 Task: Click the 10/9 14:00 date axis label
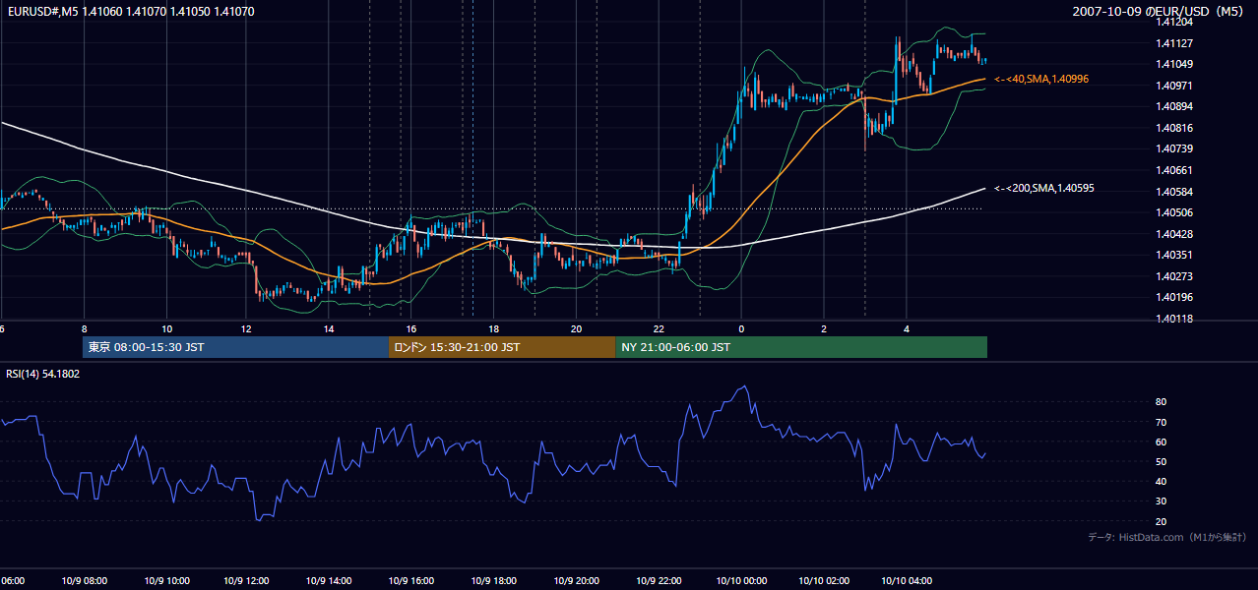(330, 580)
